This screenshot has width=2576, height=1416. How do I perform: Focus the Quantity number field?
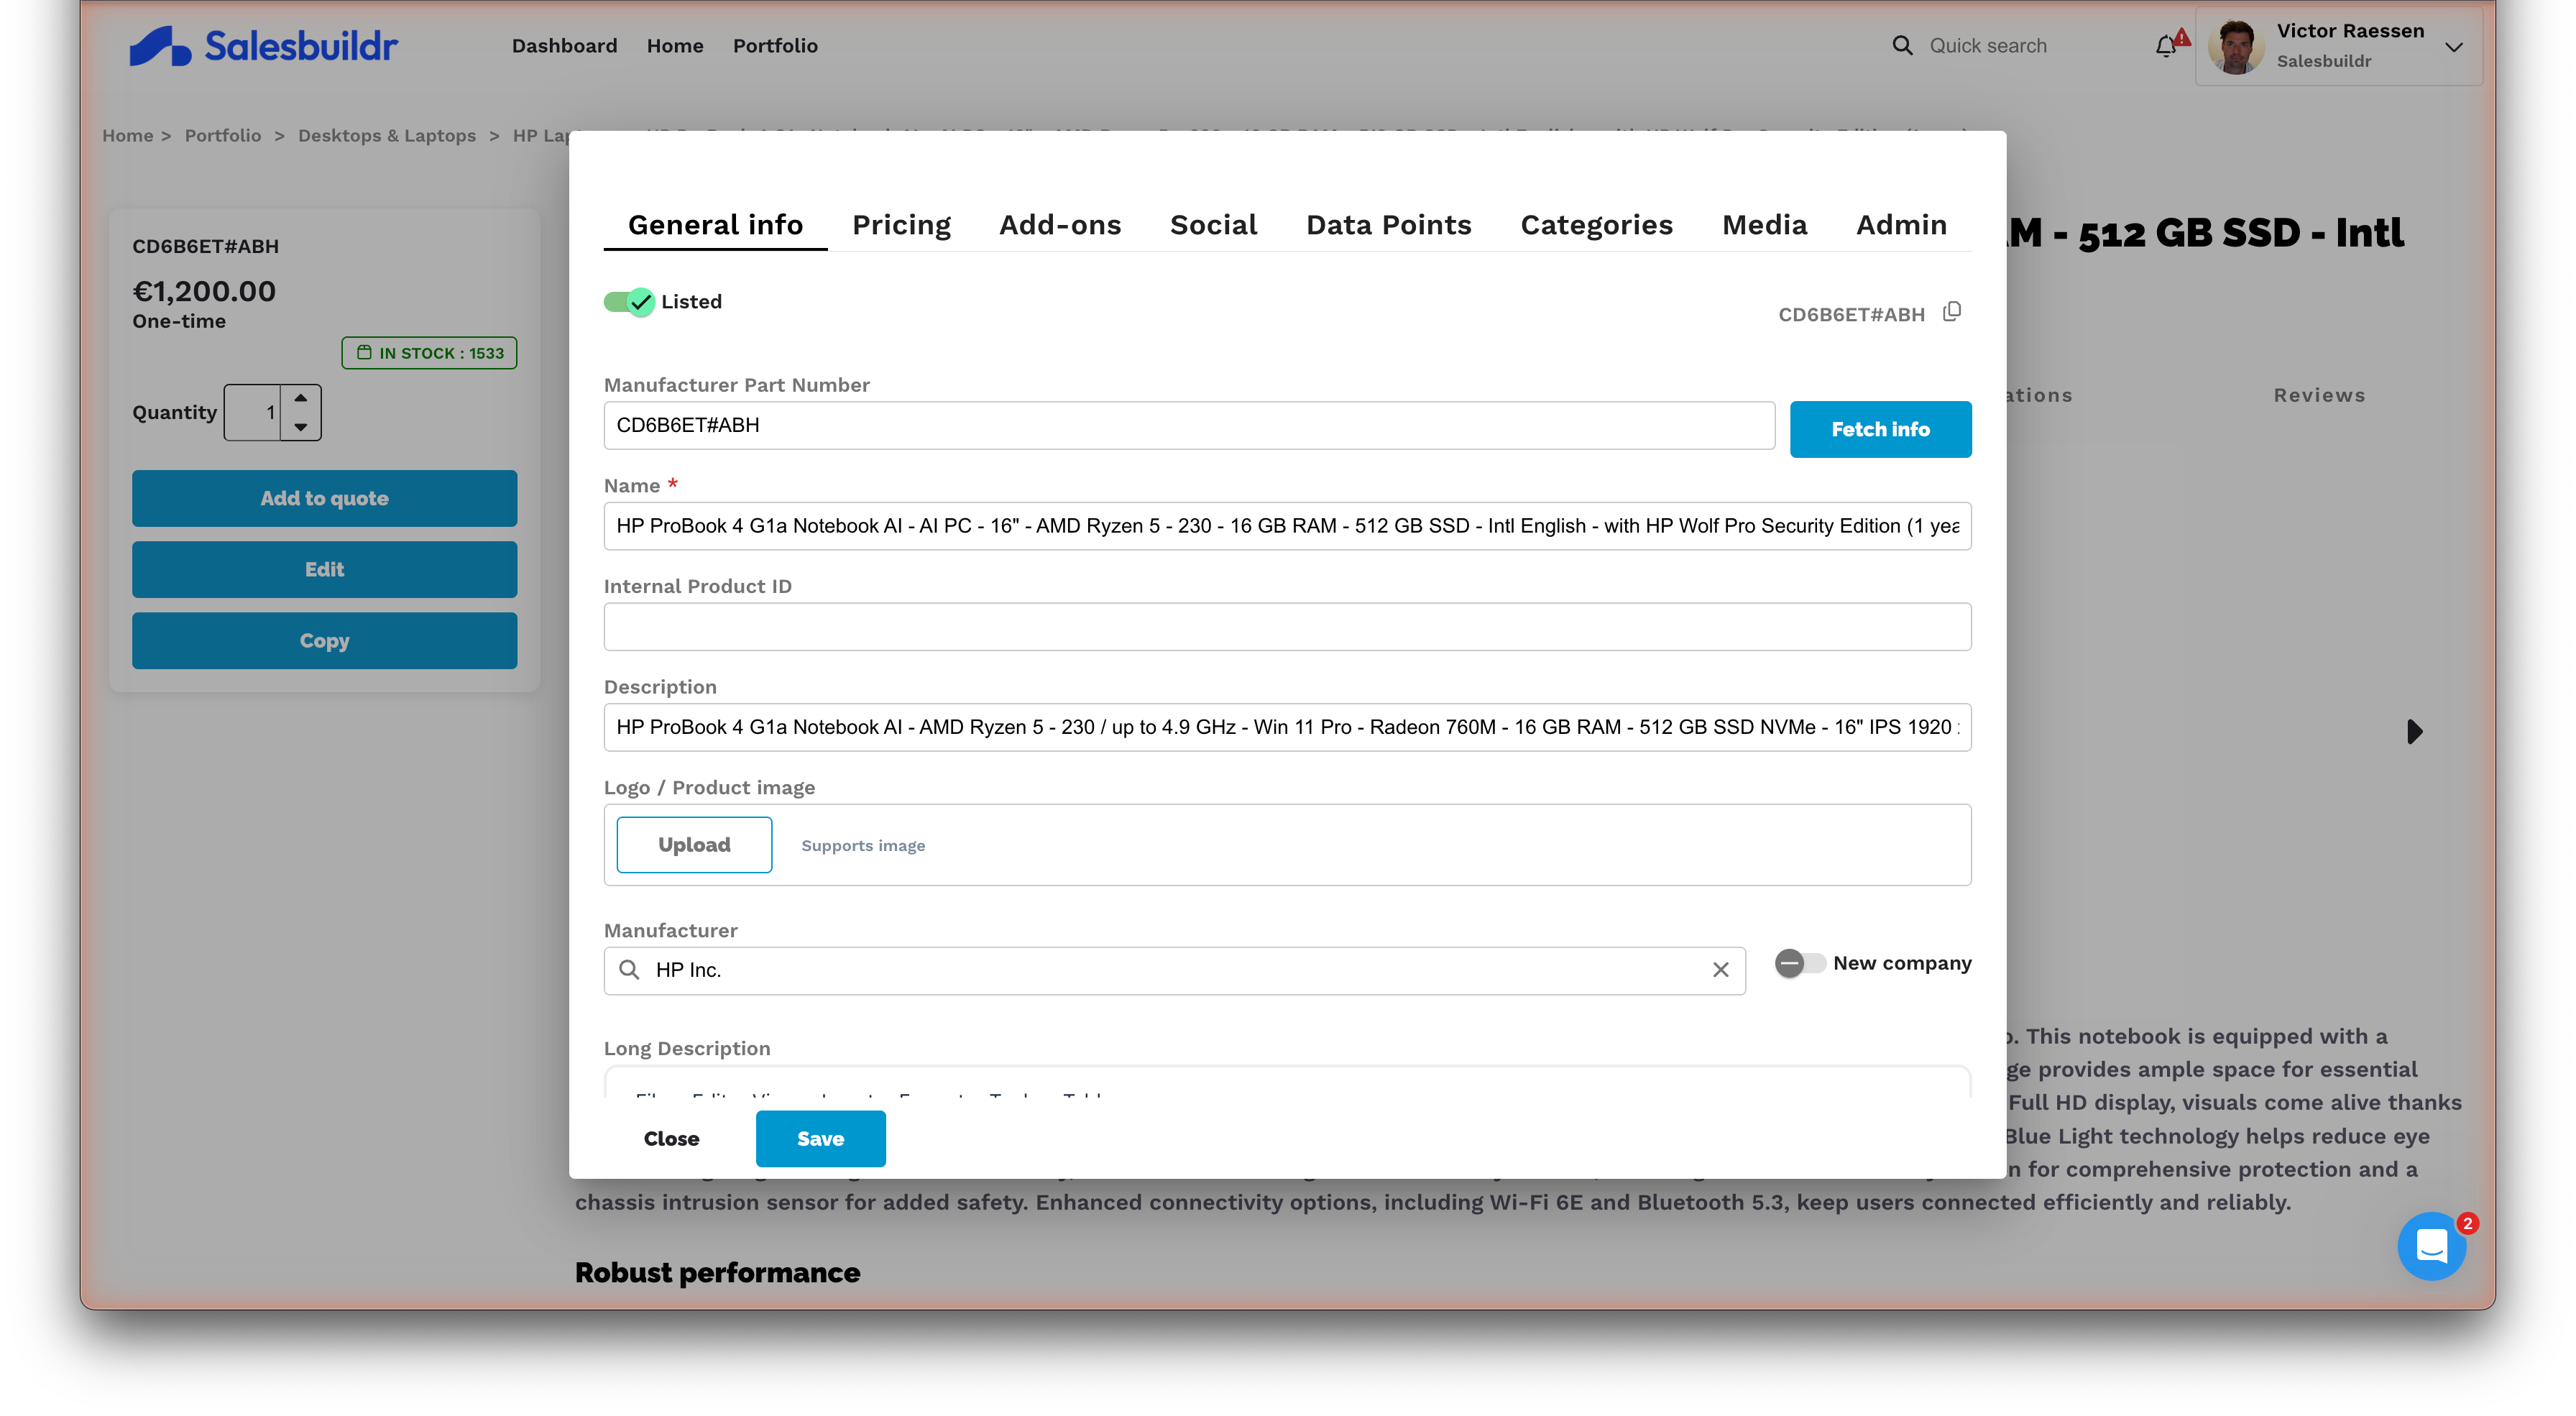[x=254, y=412]
